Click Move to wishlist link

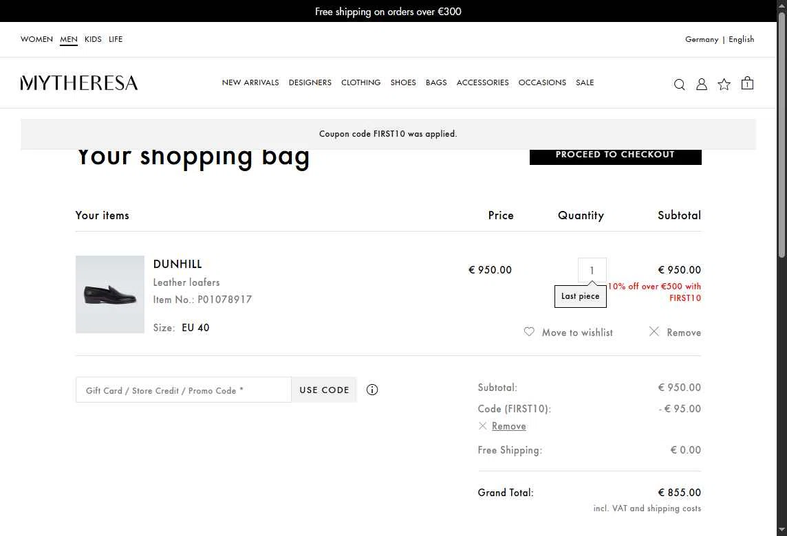click(x=577, y=333)
